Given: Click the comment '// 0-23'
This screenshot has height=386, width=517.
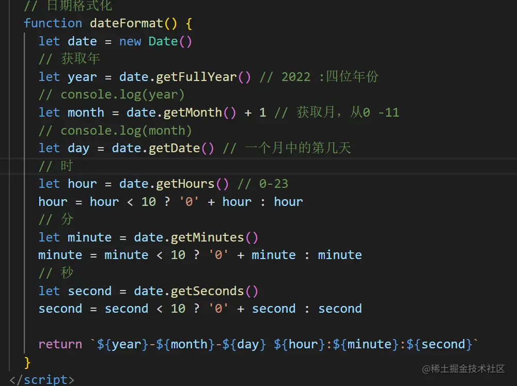Looking at the screenshot, I should (x=263, y=184).
